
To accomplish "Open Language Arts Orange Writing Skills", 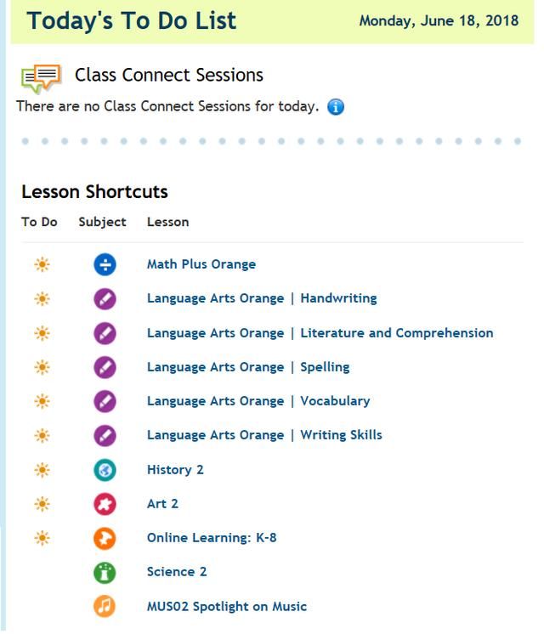I will coord(264,435).
